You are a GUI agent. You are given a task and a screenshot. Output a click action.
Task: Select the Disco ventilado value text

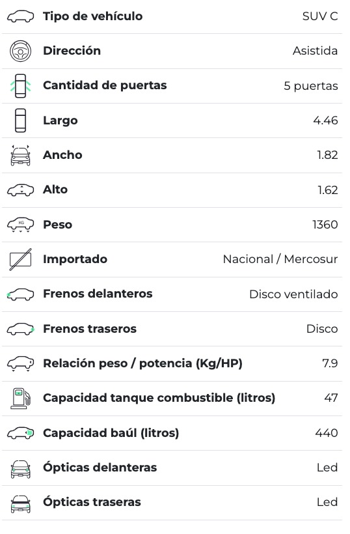pyautogui.click(x=293, y=294)
